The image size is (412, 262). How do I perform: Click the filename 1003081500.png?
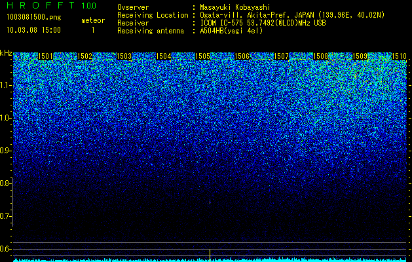[34, 18]
